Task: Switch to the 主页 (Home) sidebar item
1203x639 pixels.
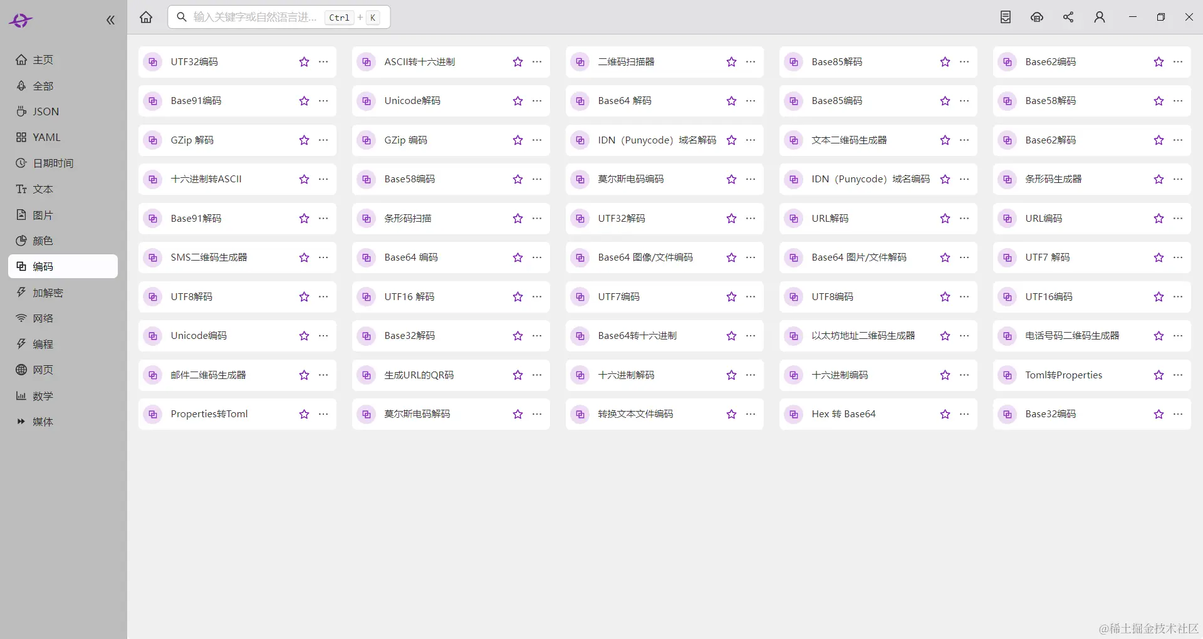Action: [x=43, y=60]
